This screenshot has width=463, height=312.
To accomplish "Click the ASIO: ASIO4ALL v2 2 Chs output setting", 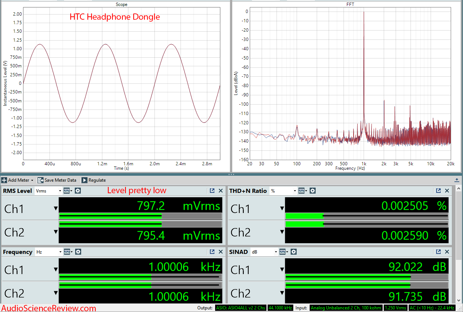I will 240,308.
